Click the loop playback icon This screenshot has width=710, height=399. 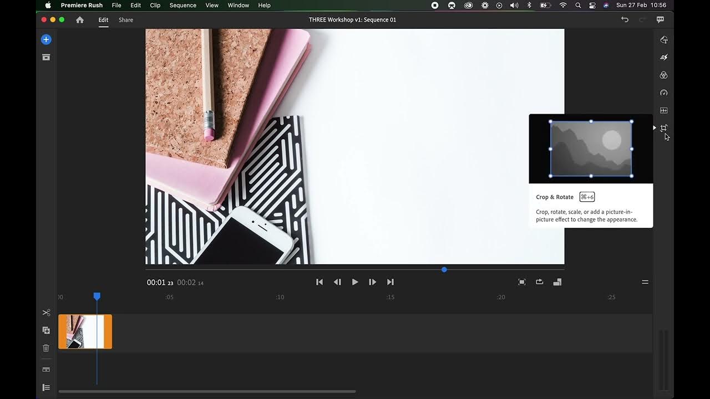[539, 282]
